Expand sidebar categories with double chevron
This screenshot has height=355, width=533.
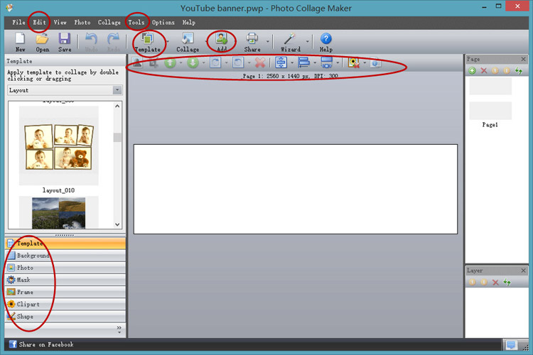click(119, 329)
